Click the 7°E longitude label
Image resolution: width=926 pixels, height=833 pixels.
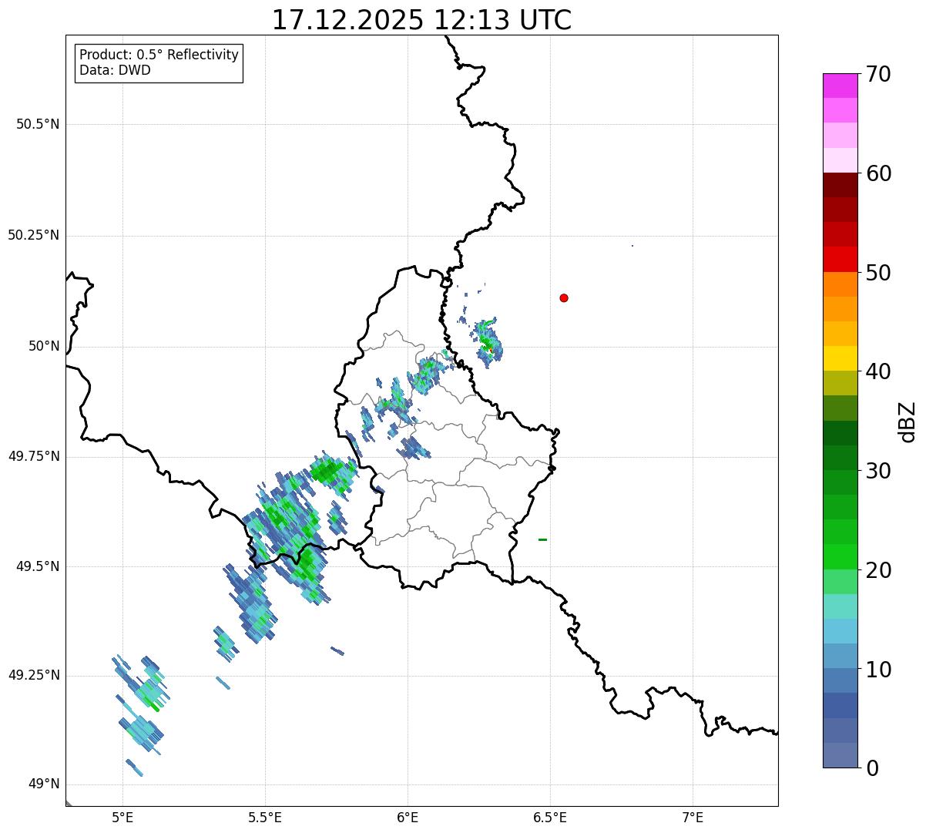coord(693,817)
